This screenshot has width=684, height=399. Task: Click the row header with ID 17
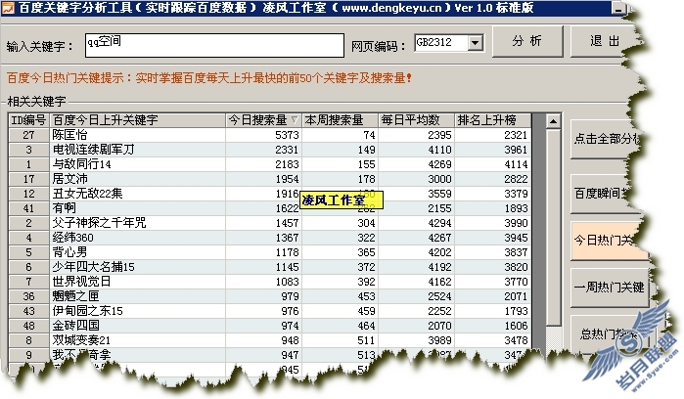28,179
